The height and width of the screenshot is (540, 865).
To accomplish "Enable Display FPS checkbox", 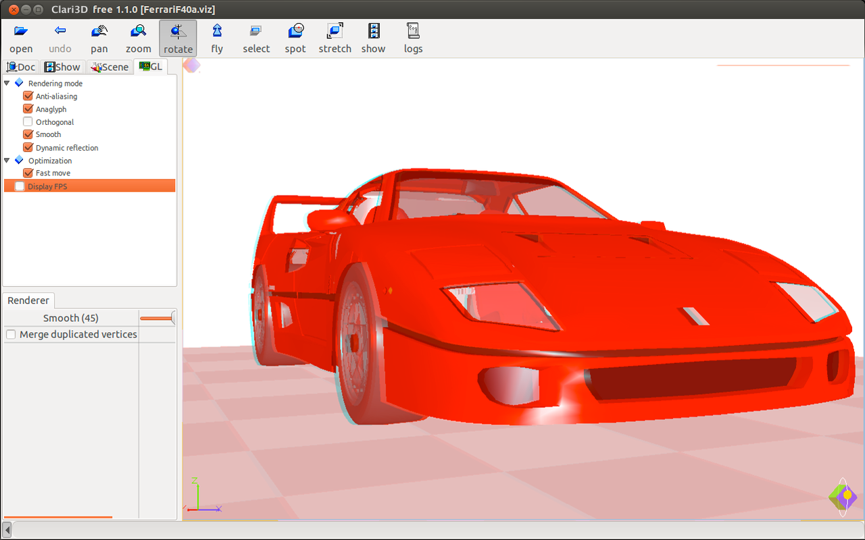I will point(20,186).
